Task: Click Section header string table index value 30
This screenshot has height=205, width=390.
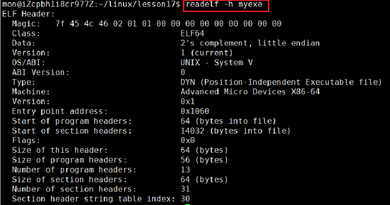Action: [x=185, y=199]
